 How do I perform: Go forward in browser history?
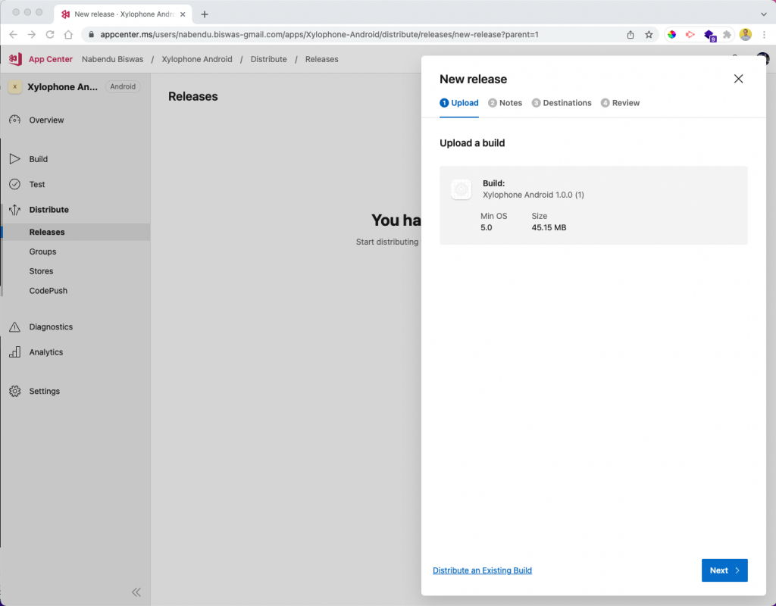(32, 35)
